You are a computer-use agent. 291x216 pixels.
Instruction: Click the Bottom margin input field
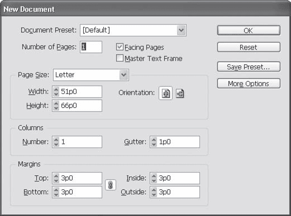point(77,192)
